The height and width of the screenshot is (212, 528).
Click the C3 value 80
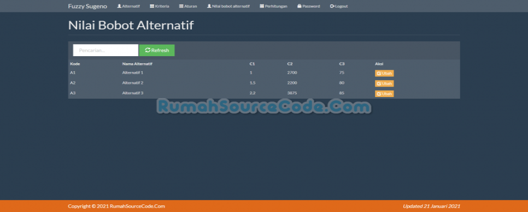tap(342, 83)
